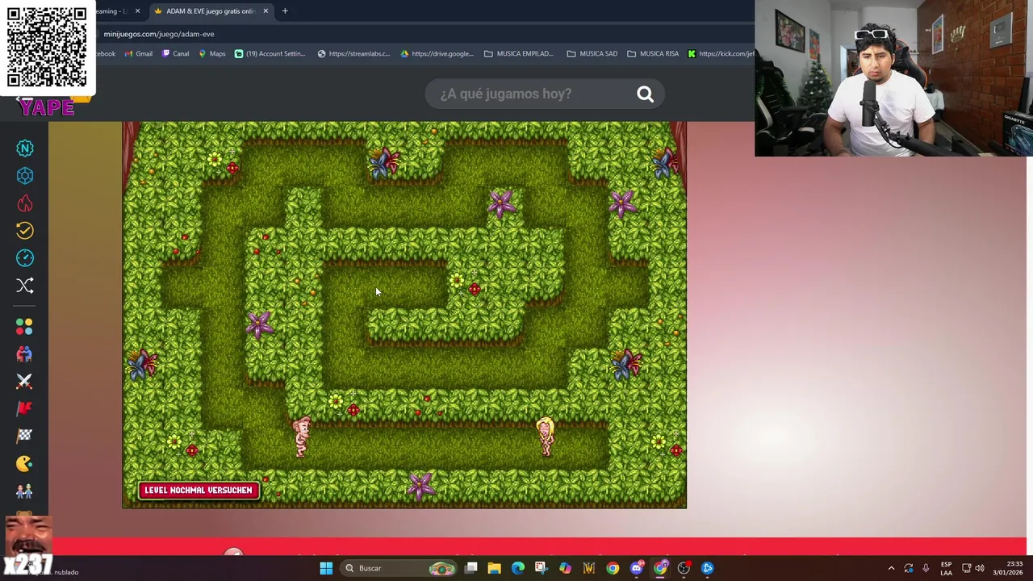The height and width of the screenshot is (581, 1033).
Task: Click the search magnifier icon
Action: pos(645,94)
